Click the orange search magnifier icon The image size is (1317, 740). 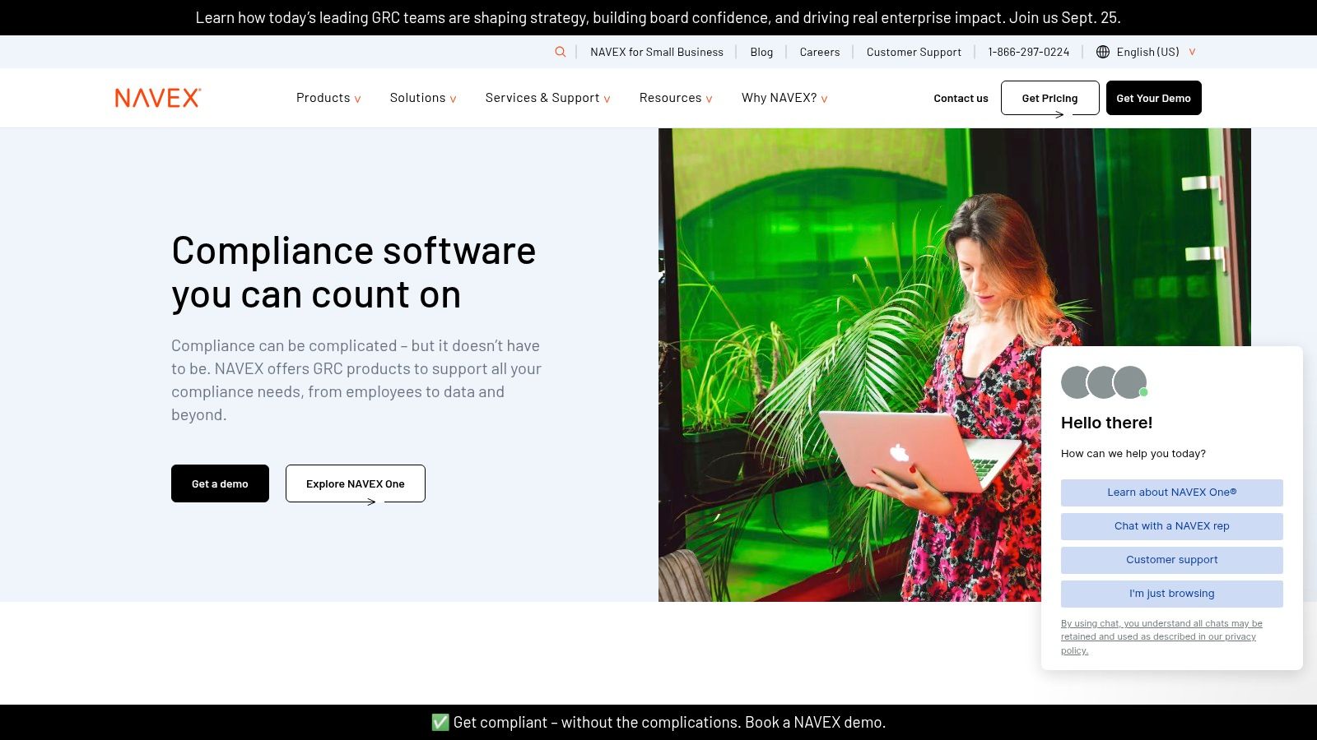click(561, 52)
